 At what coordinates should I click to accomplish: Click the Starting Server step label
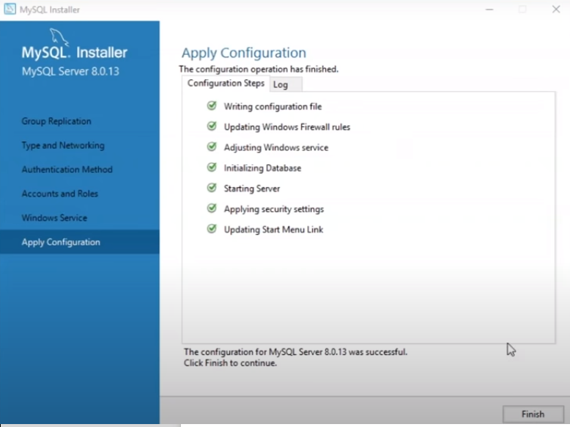[252, 189]
